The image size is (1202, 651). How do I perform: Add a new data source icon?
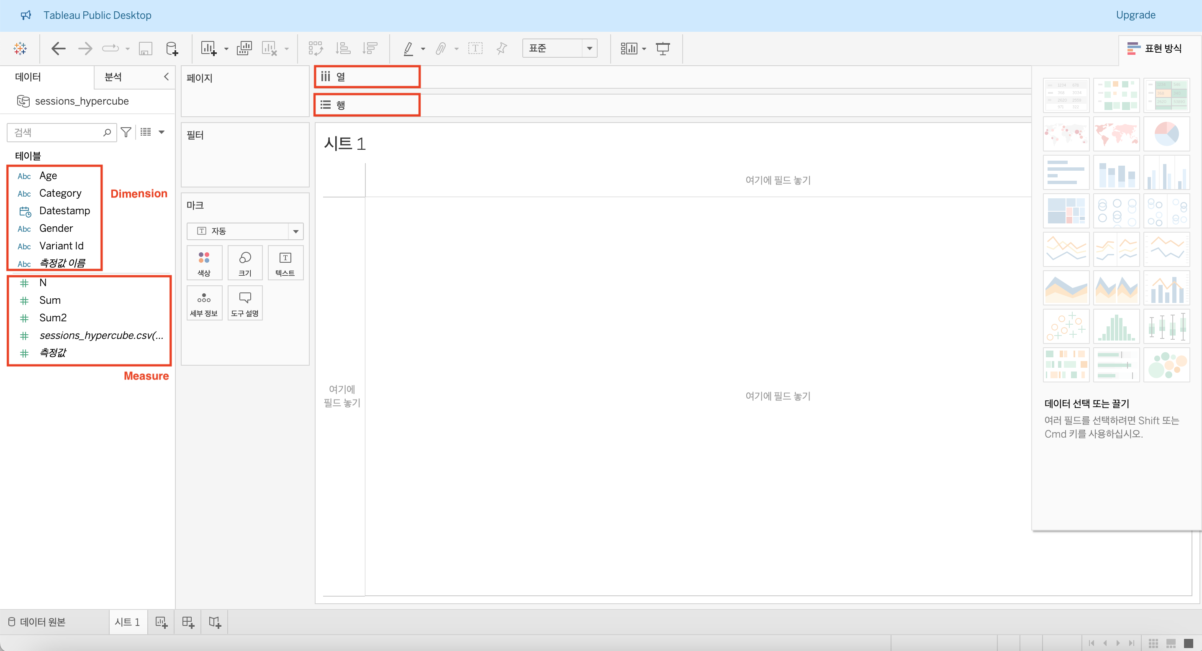coord(172,49)
